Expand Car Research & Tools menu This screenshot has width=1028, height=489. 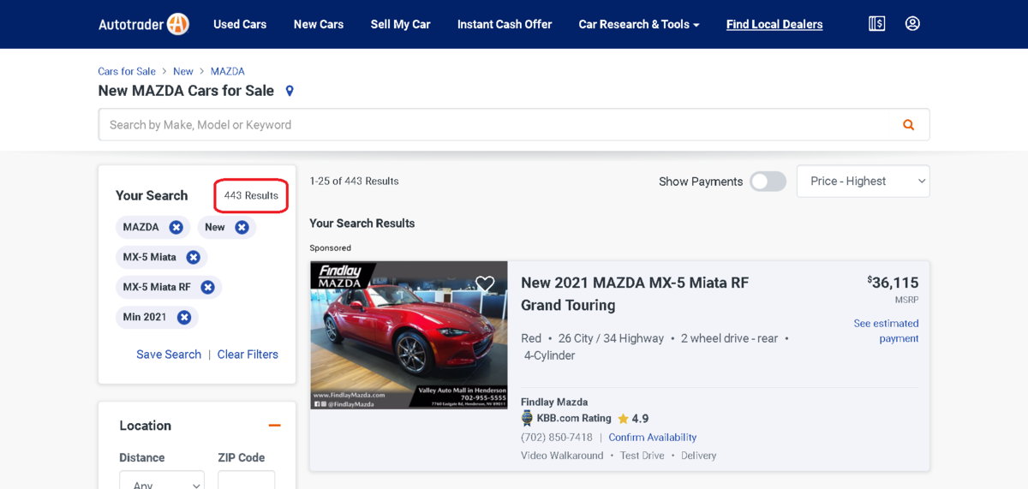pyautogui.click(x=639, y=24)
